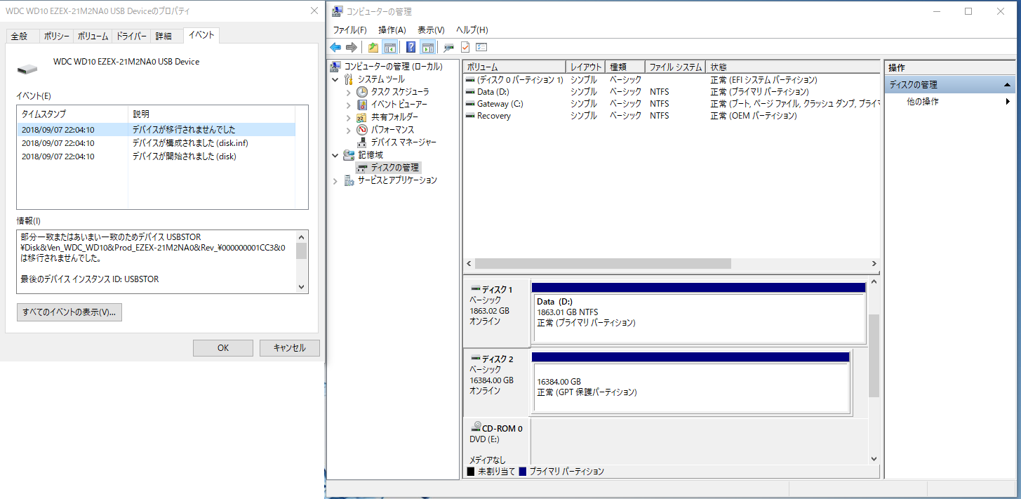The image size is (1021, 499).
Task: Select デバイス マネージャー in the tree
Action: [x=403, y=142]
